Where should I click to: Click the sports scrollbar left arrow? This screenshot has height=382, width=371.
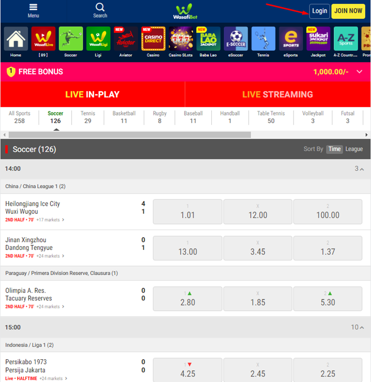[x=5, y=135]
